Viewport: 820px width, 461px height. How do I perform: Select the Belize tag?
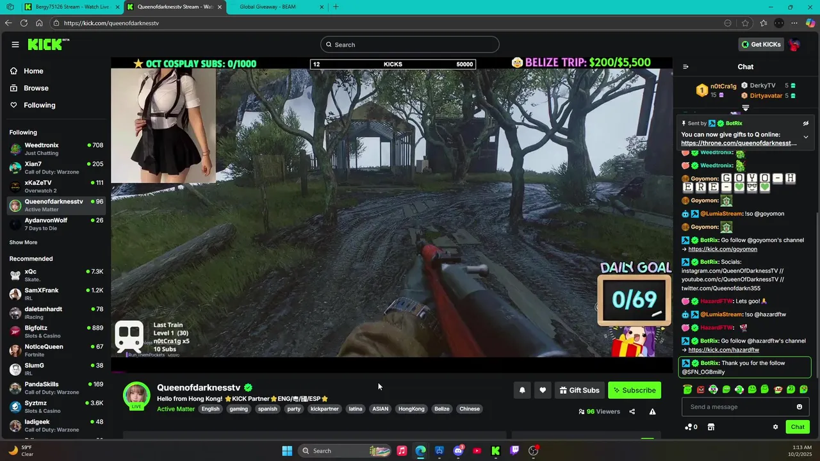point(442,409)
